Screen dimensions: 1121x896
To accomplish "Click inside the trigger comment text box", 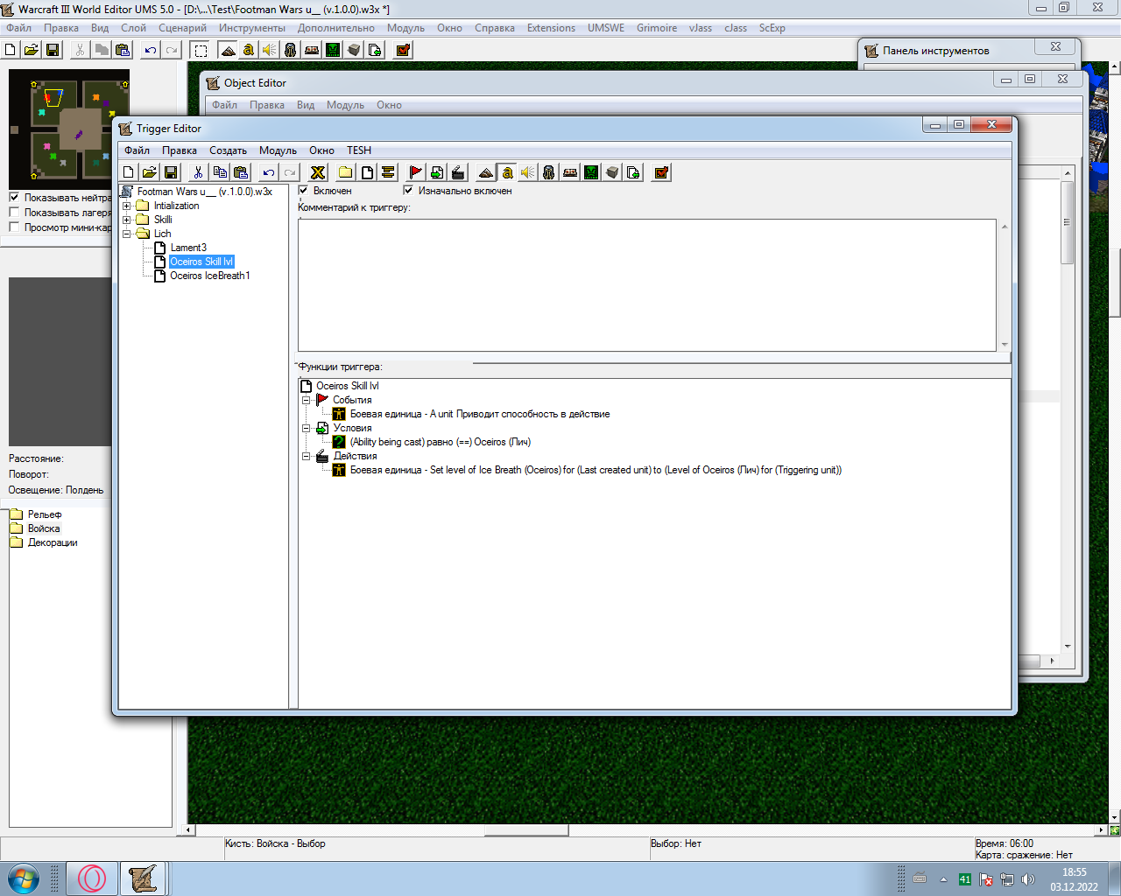I will (647, 284).
